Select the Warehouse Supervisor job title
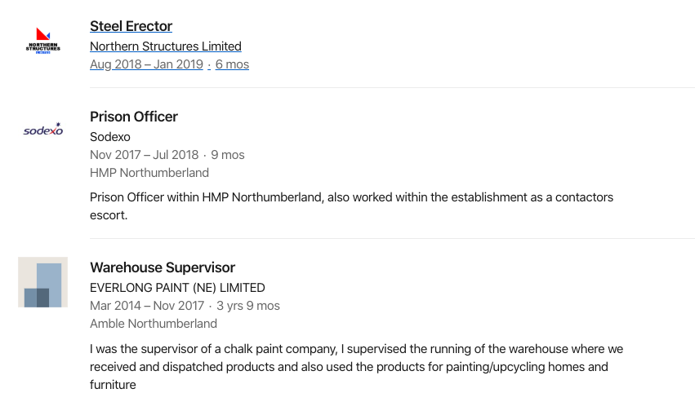This screenshot has width=695, height=402. tap(163, 267)
